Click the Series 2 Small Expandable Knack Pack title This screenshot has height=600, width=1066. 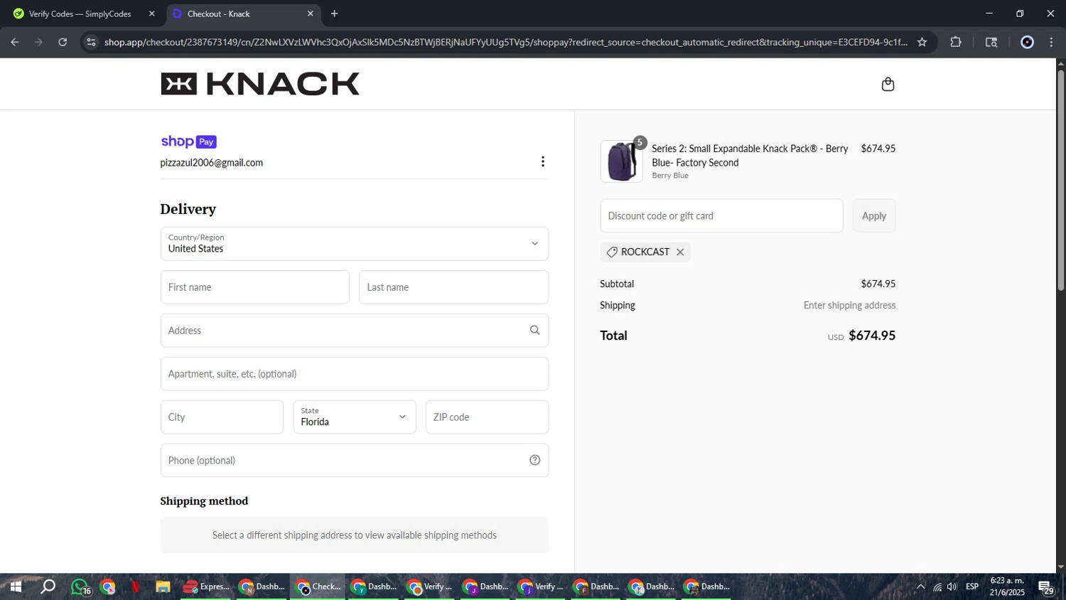tap(750, 156)
